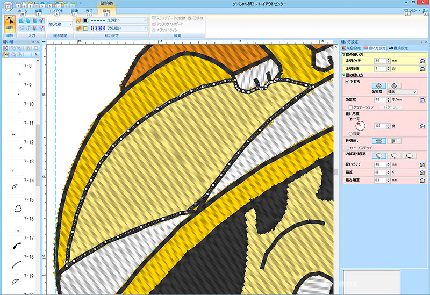The width and height of the screenshot is (430, 295).
Task: Choose the first 内部走り経路 path icon
Action: point(379,155)
